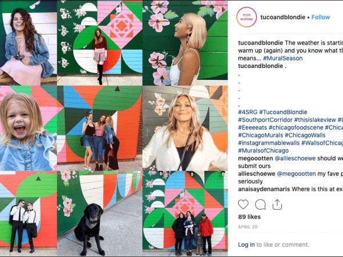Open the #4SRG hashtag

248,112
